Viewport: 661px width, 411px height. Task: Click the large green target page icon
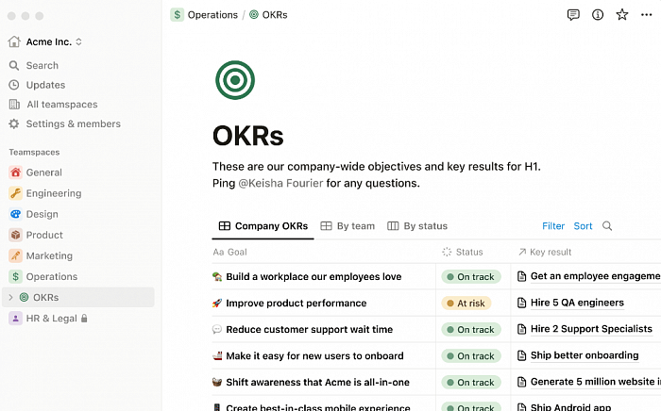click(235, 80)
